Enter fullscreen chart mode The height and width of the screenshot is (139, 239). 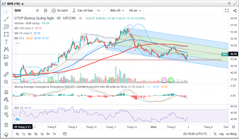click(x=227, y=10)
